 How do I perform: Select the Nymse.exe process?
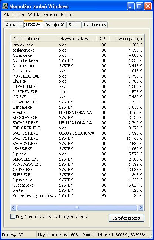click(x=77, y=71)
